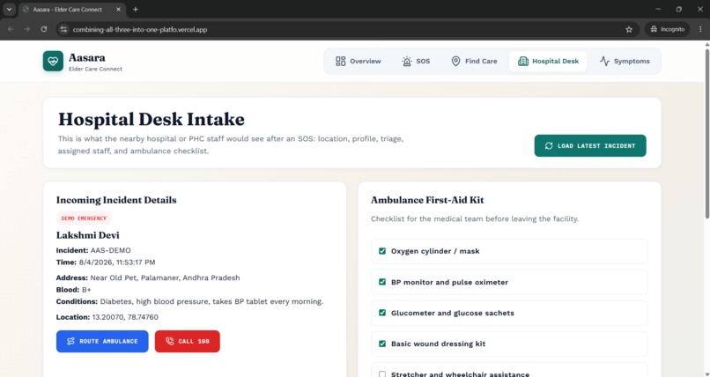Click the checklist description text

pos(475,219)
